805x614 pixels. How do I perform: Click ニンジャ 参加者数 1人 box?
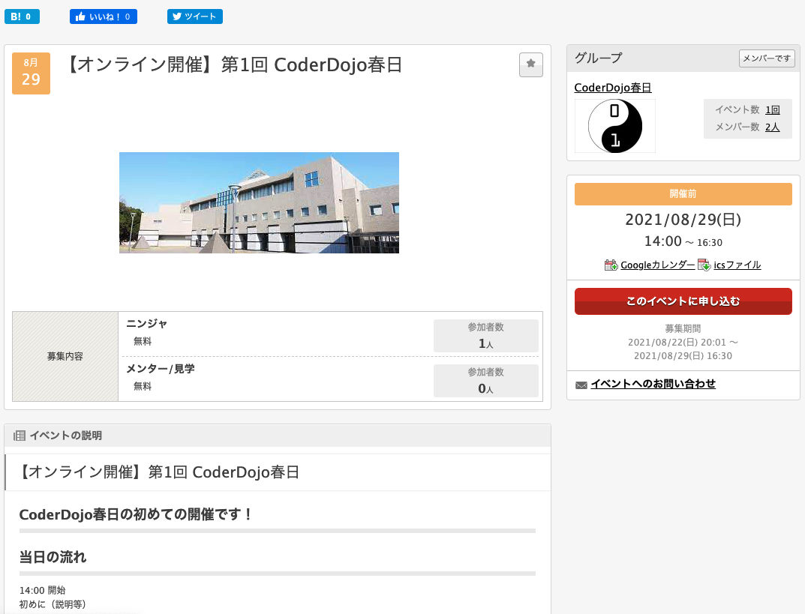click(x=485, y=336)
